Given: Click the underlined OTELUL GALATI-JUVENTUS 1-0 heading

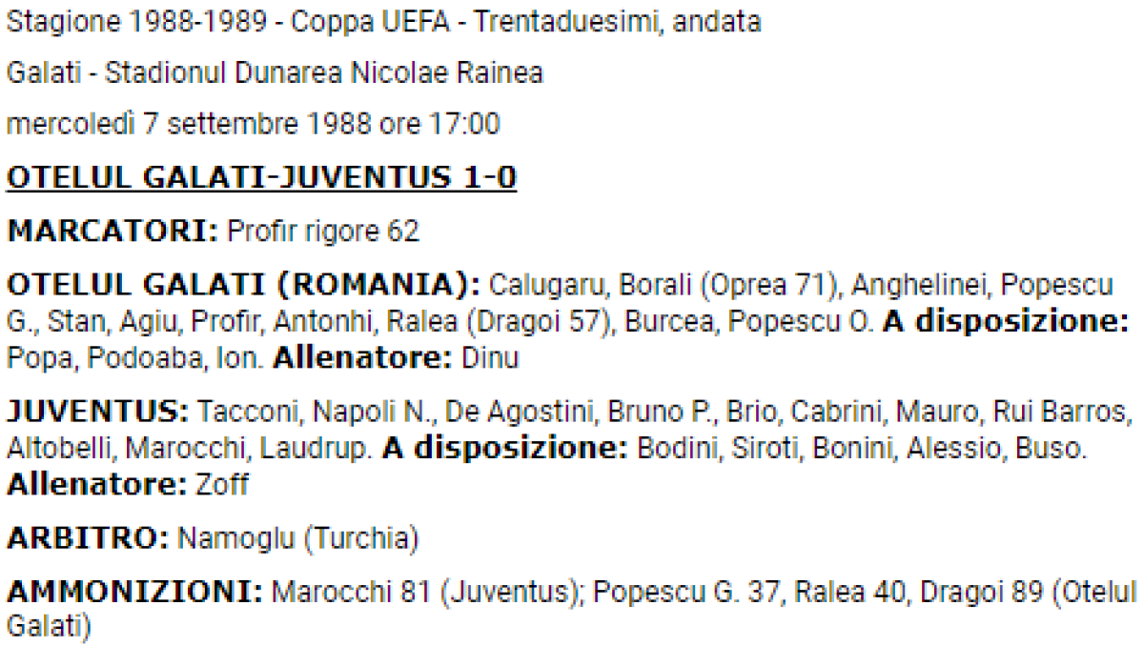Looking at the screenshot, I should point(261,178).
